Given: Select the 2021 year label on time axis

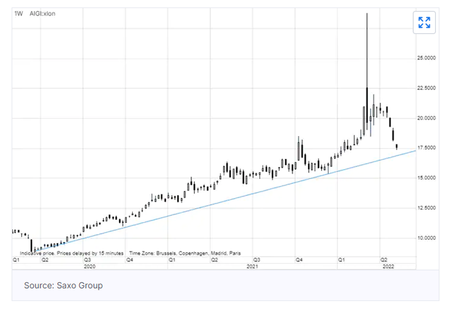Looking at the screenshot, I should pos(252,266).
